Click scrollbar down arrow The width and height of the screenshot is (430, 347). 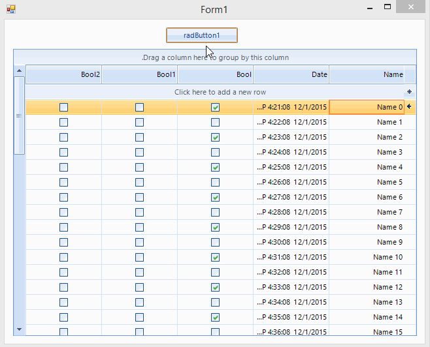coord(19,329)
